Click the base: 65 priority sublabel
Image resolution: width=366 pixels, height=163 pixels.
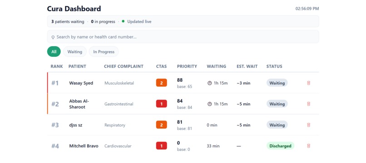[x=184, y=87]
